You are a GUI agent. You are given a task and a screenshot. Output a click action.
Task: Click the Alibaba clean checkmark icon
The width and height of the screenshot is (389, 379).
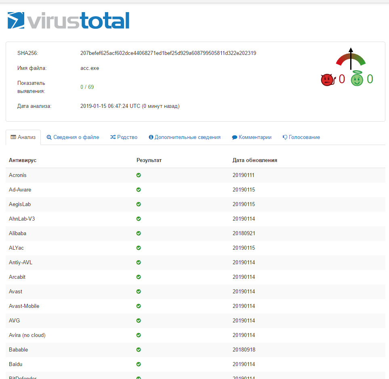click(139, 233)
